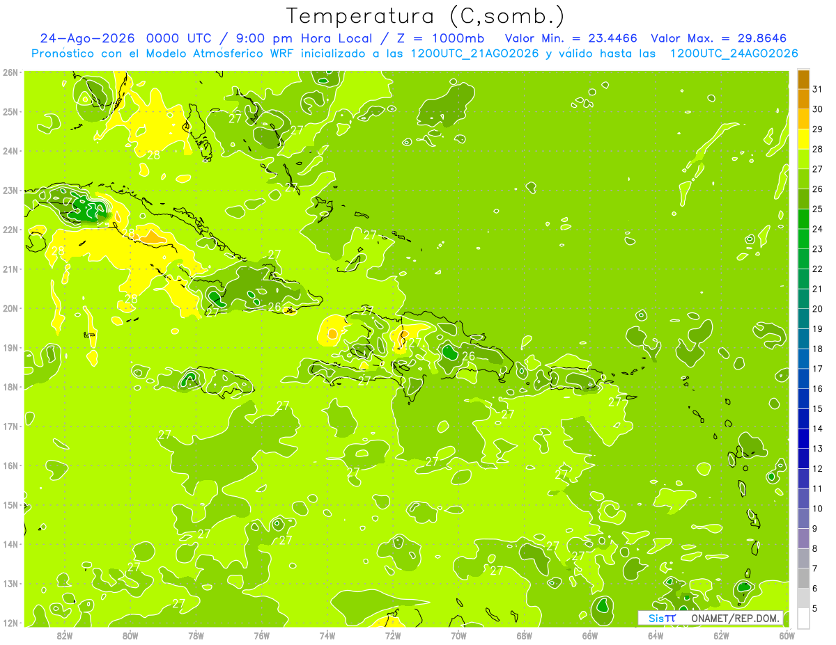Click the 70W longitude axis label
The image size is (836, 645).
[x=458, y=635]
